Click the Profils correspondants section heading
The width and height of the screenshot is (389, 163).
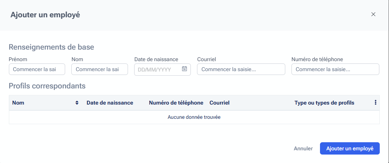(x=47, y=86)
